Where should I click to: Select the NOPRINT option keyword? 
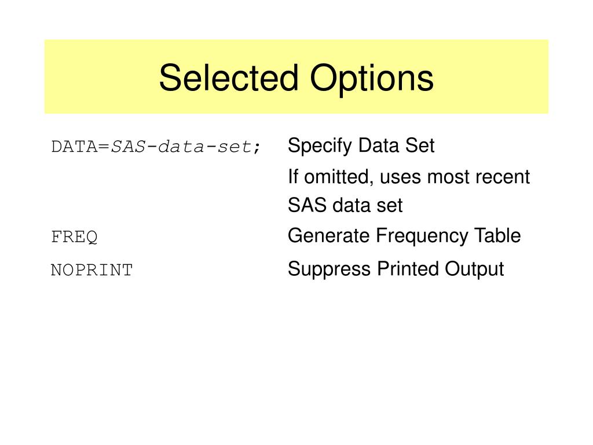[x=91, y=270]
